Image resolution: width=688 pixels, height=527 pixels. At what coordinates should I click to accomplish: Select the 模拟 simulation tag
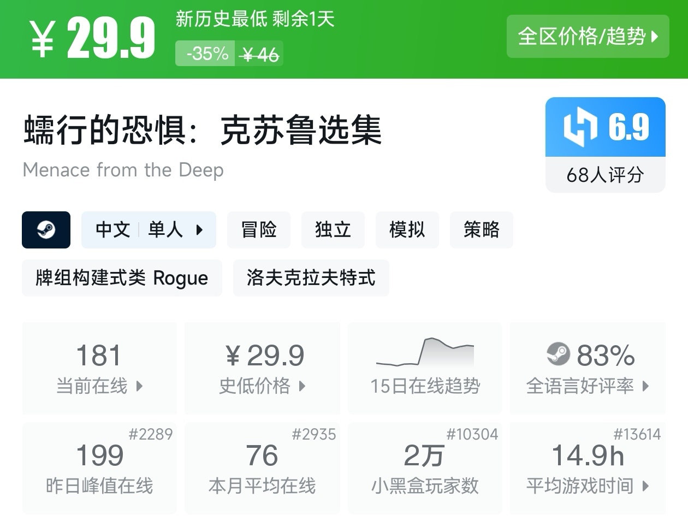pyautogui.click(x=407, y=230)
